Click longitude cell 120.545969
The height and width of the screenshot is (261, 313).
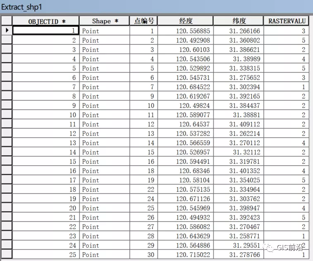(186, 208)
